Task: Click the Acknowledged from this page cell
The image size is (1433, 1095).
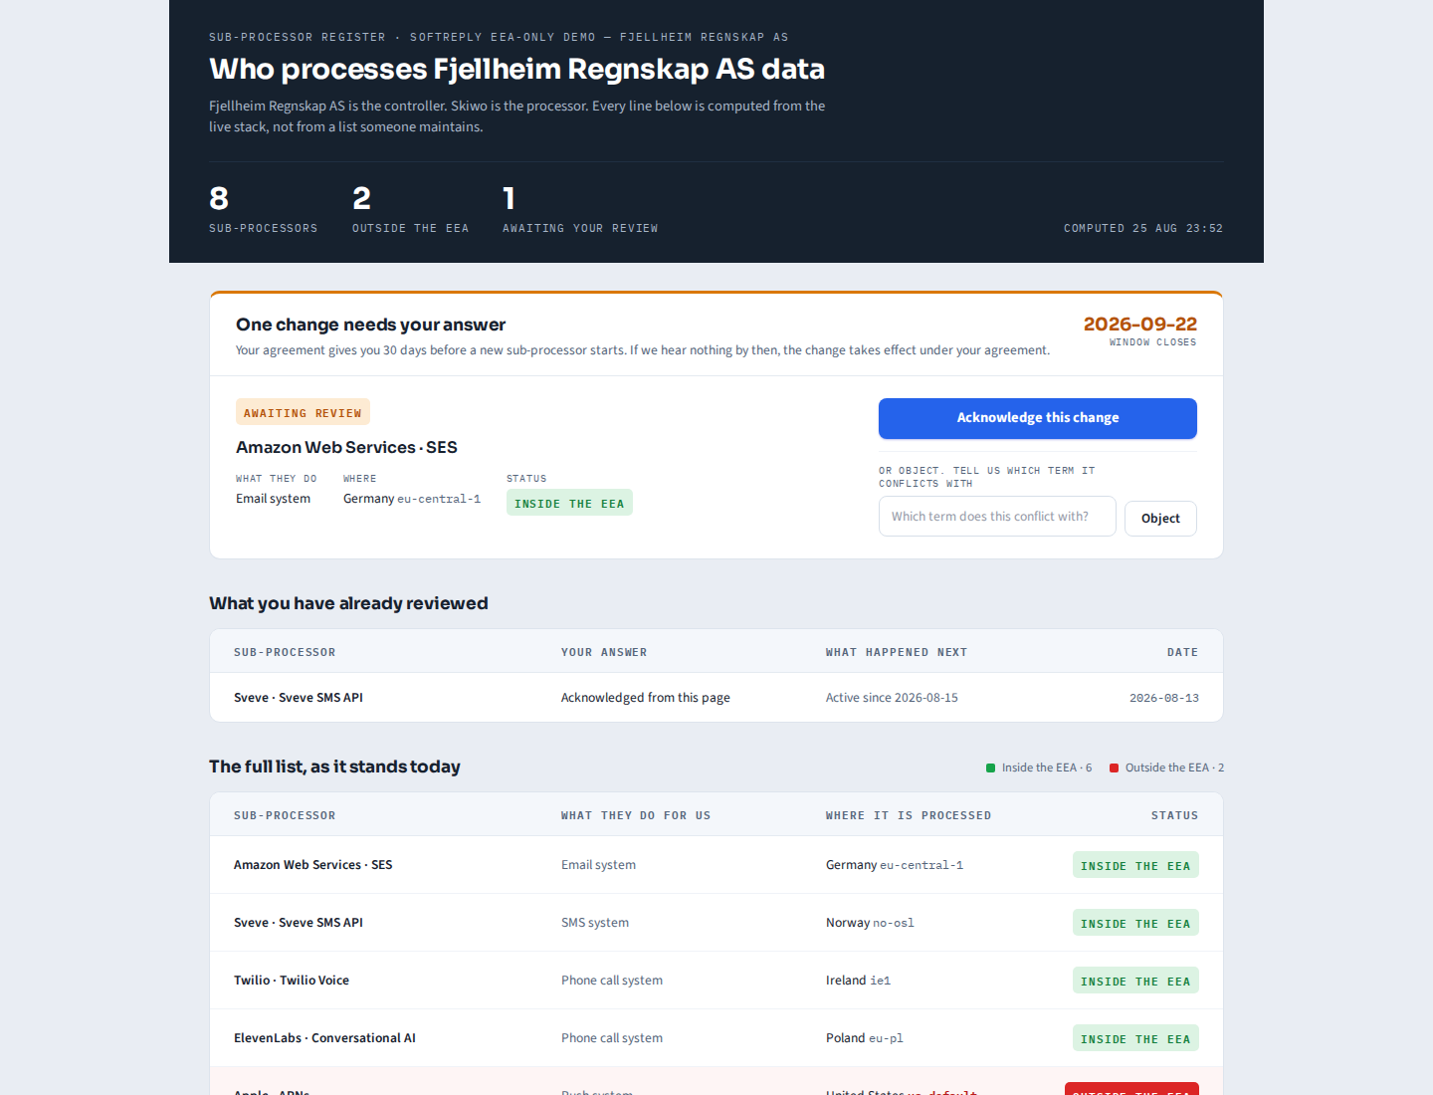Action: coord(646,698)
